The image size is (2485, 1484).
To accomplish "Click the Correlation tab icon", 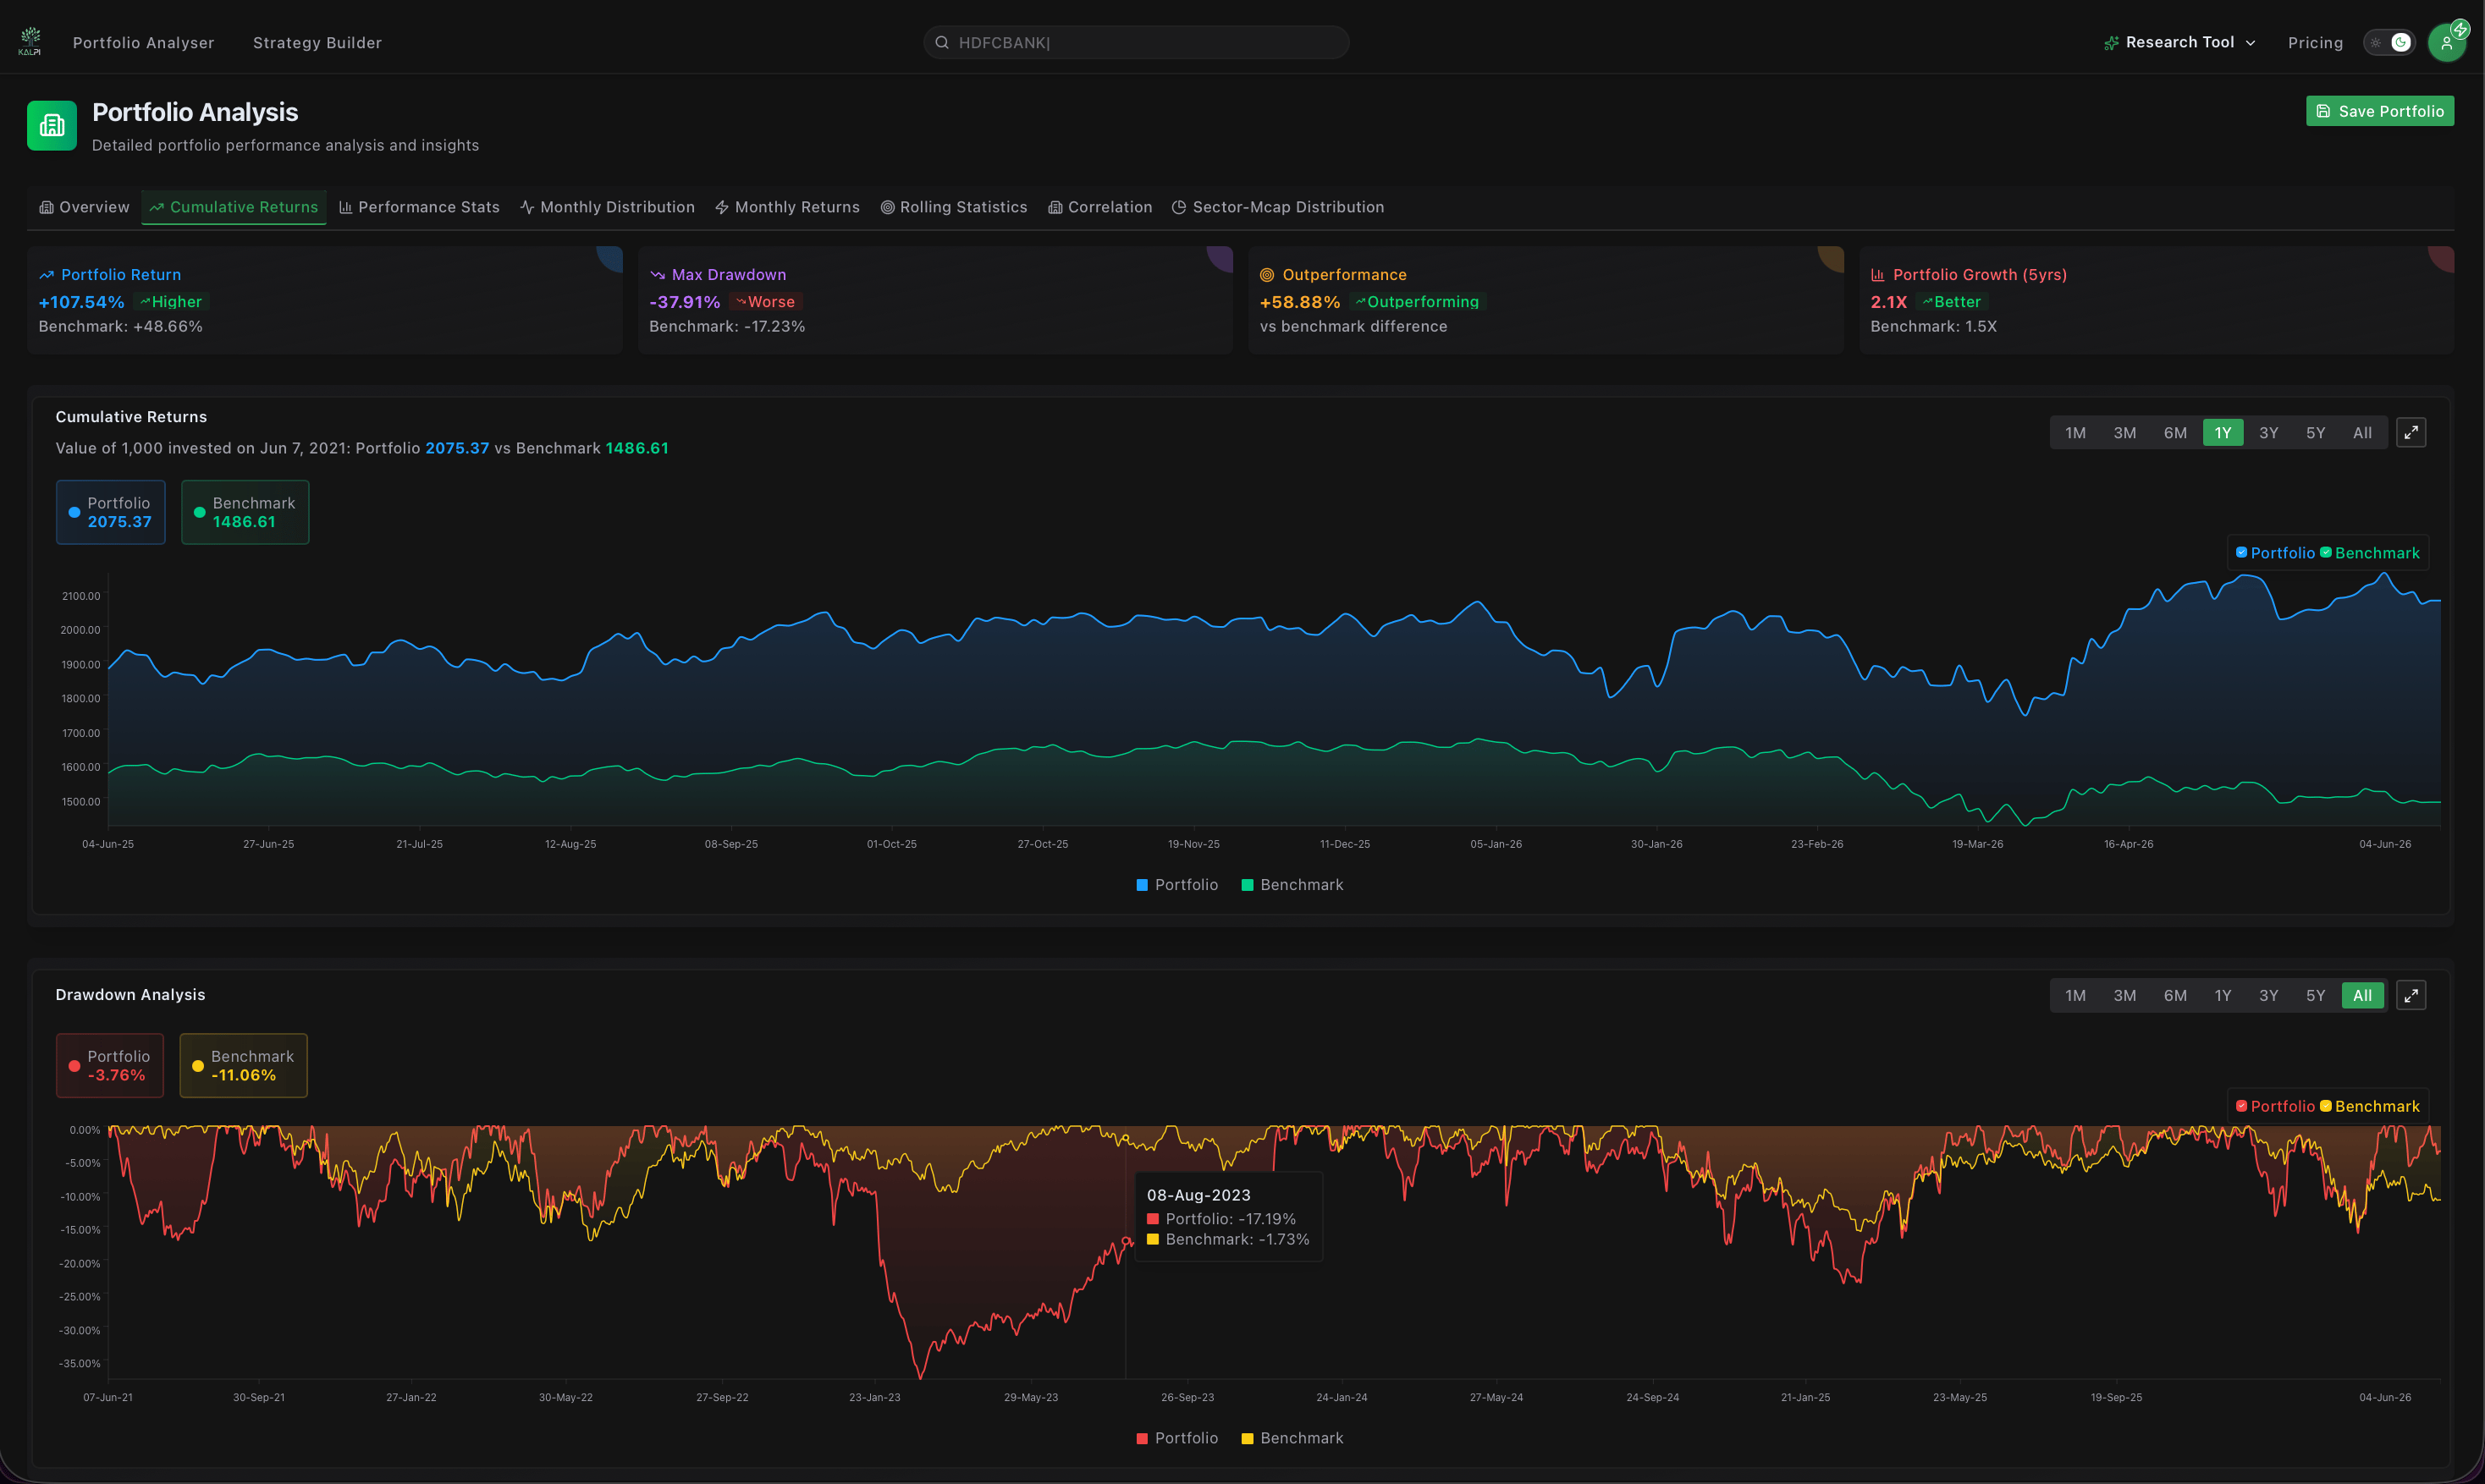I will pyautogui.click(x=1055, y=207).
